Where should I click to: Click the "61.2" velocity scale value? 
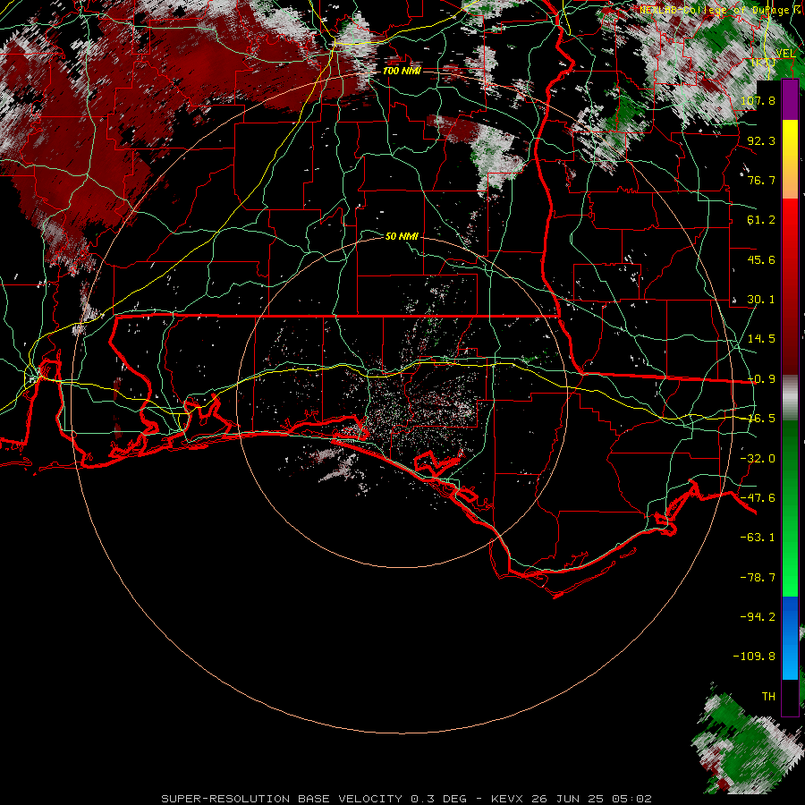pyautogui.click(x=761, y=220)
